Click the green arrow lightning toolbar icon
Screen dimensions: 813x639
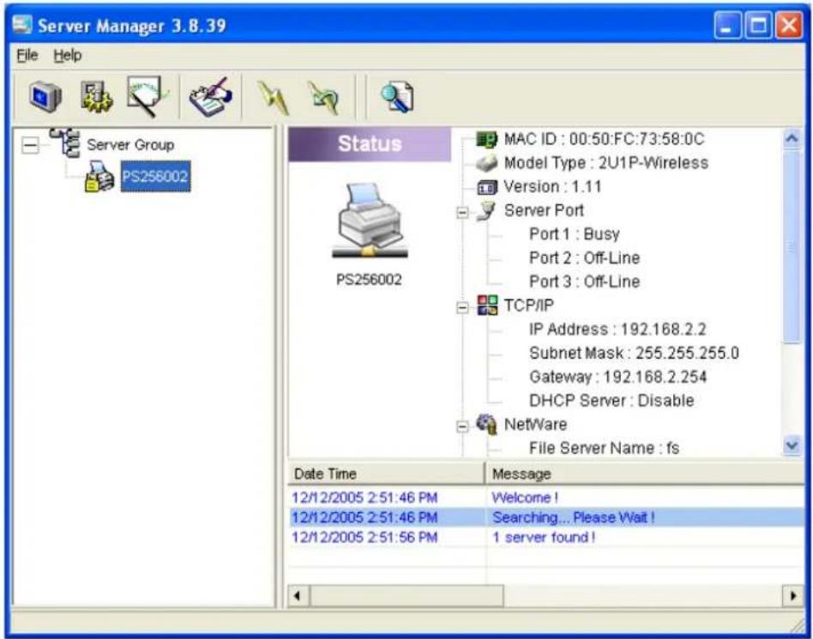click(x=323, y=98)
